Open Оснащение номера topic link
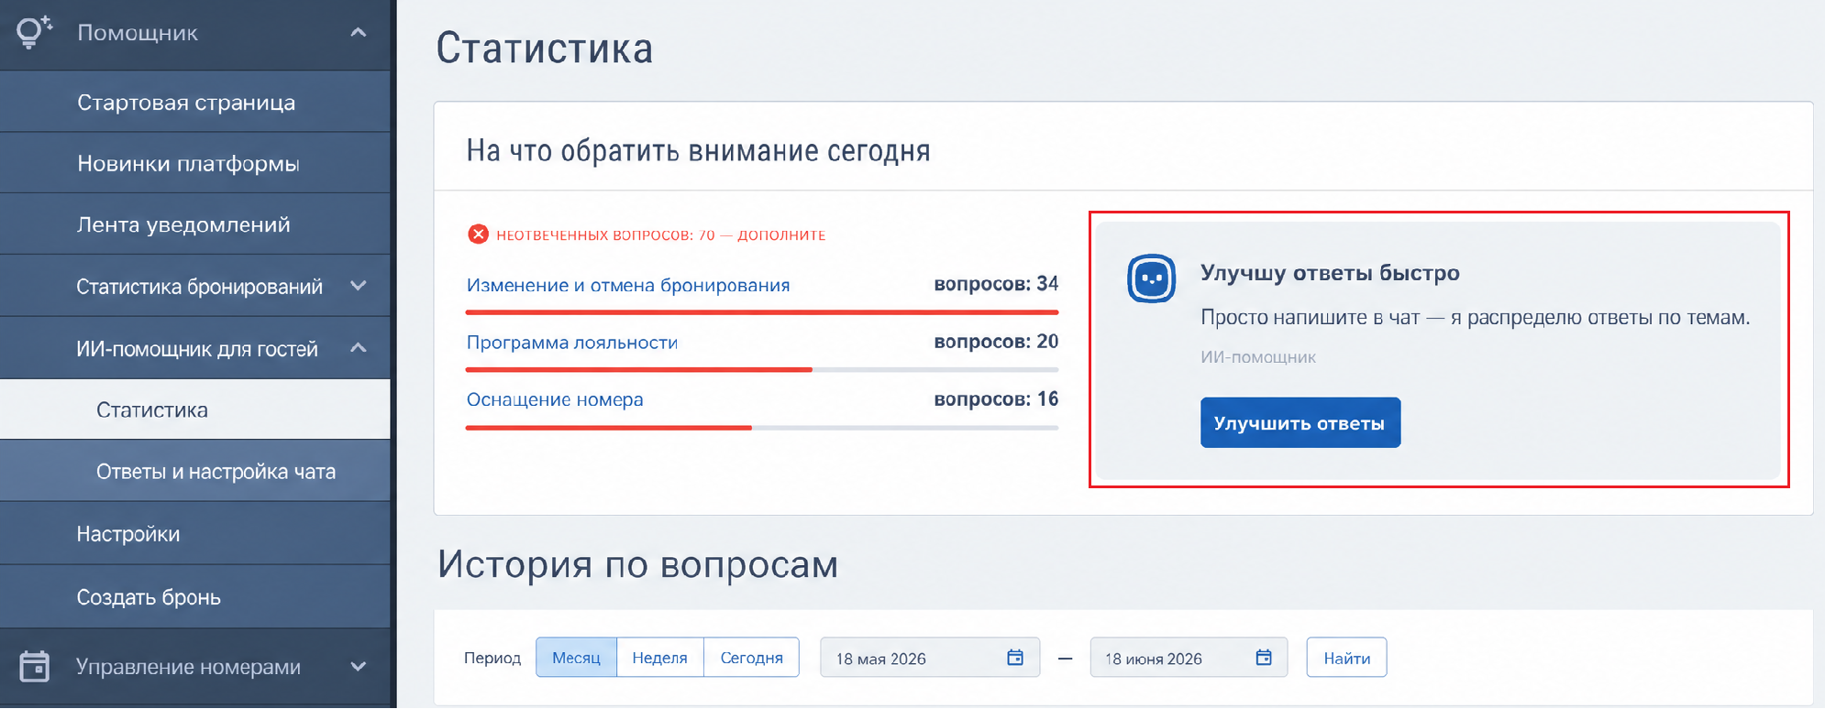 pyautogui.click(x=555, y=399)
